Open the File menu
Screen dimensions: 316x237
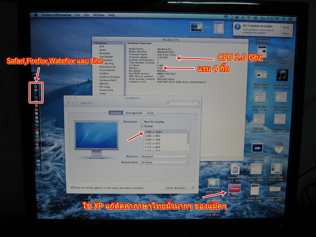tap(77, 15)
